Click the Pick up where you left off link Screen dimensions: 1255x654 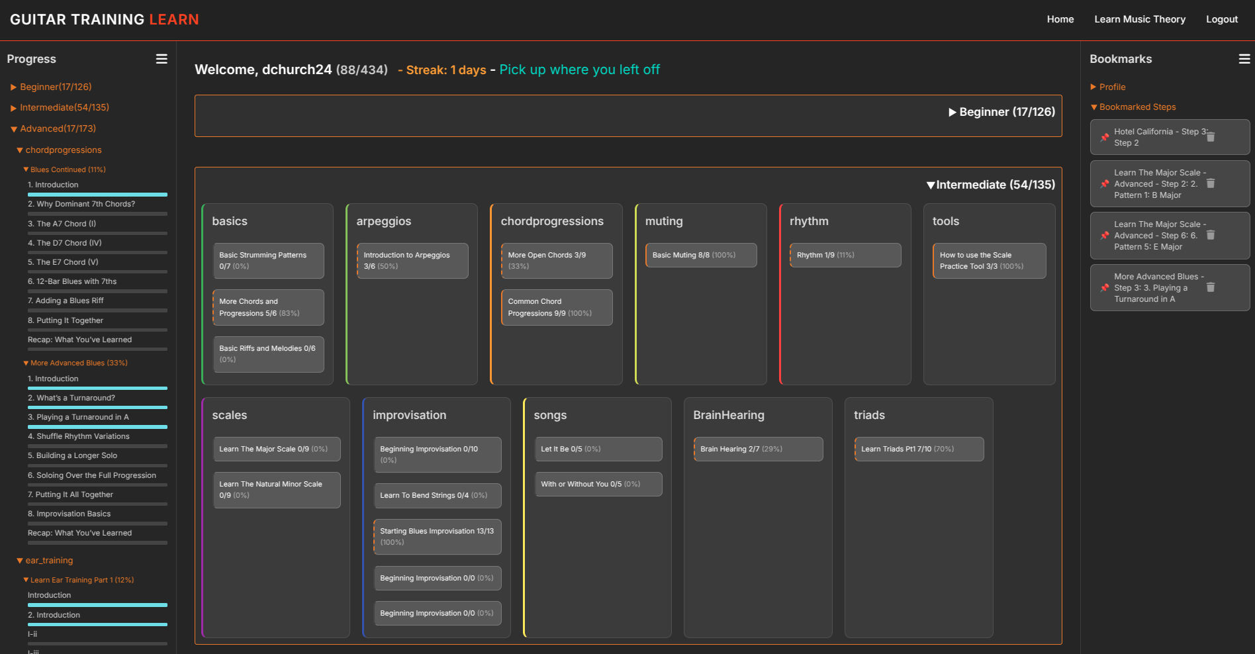click(x=579, y=70)
